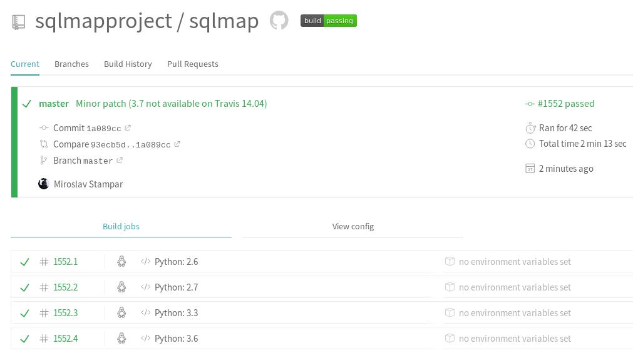Select the Python: 2.7 job row
Screen dimensions: 633x353
[x=176, y=287]
